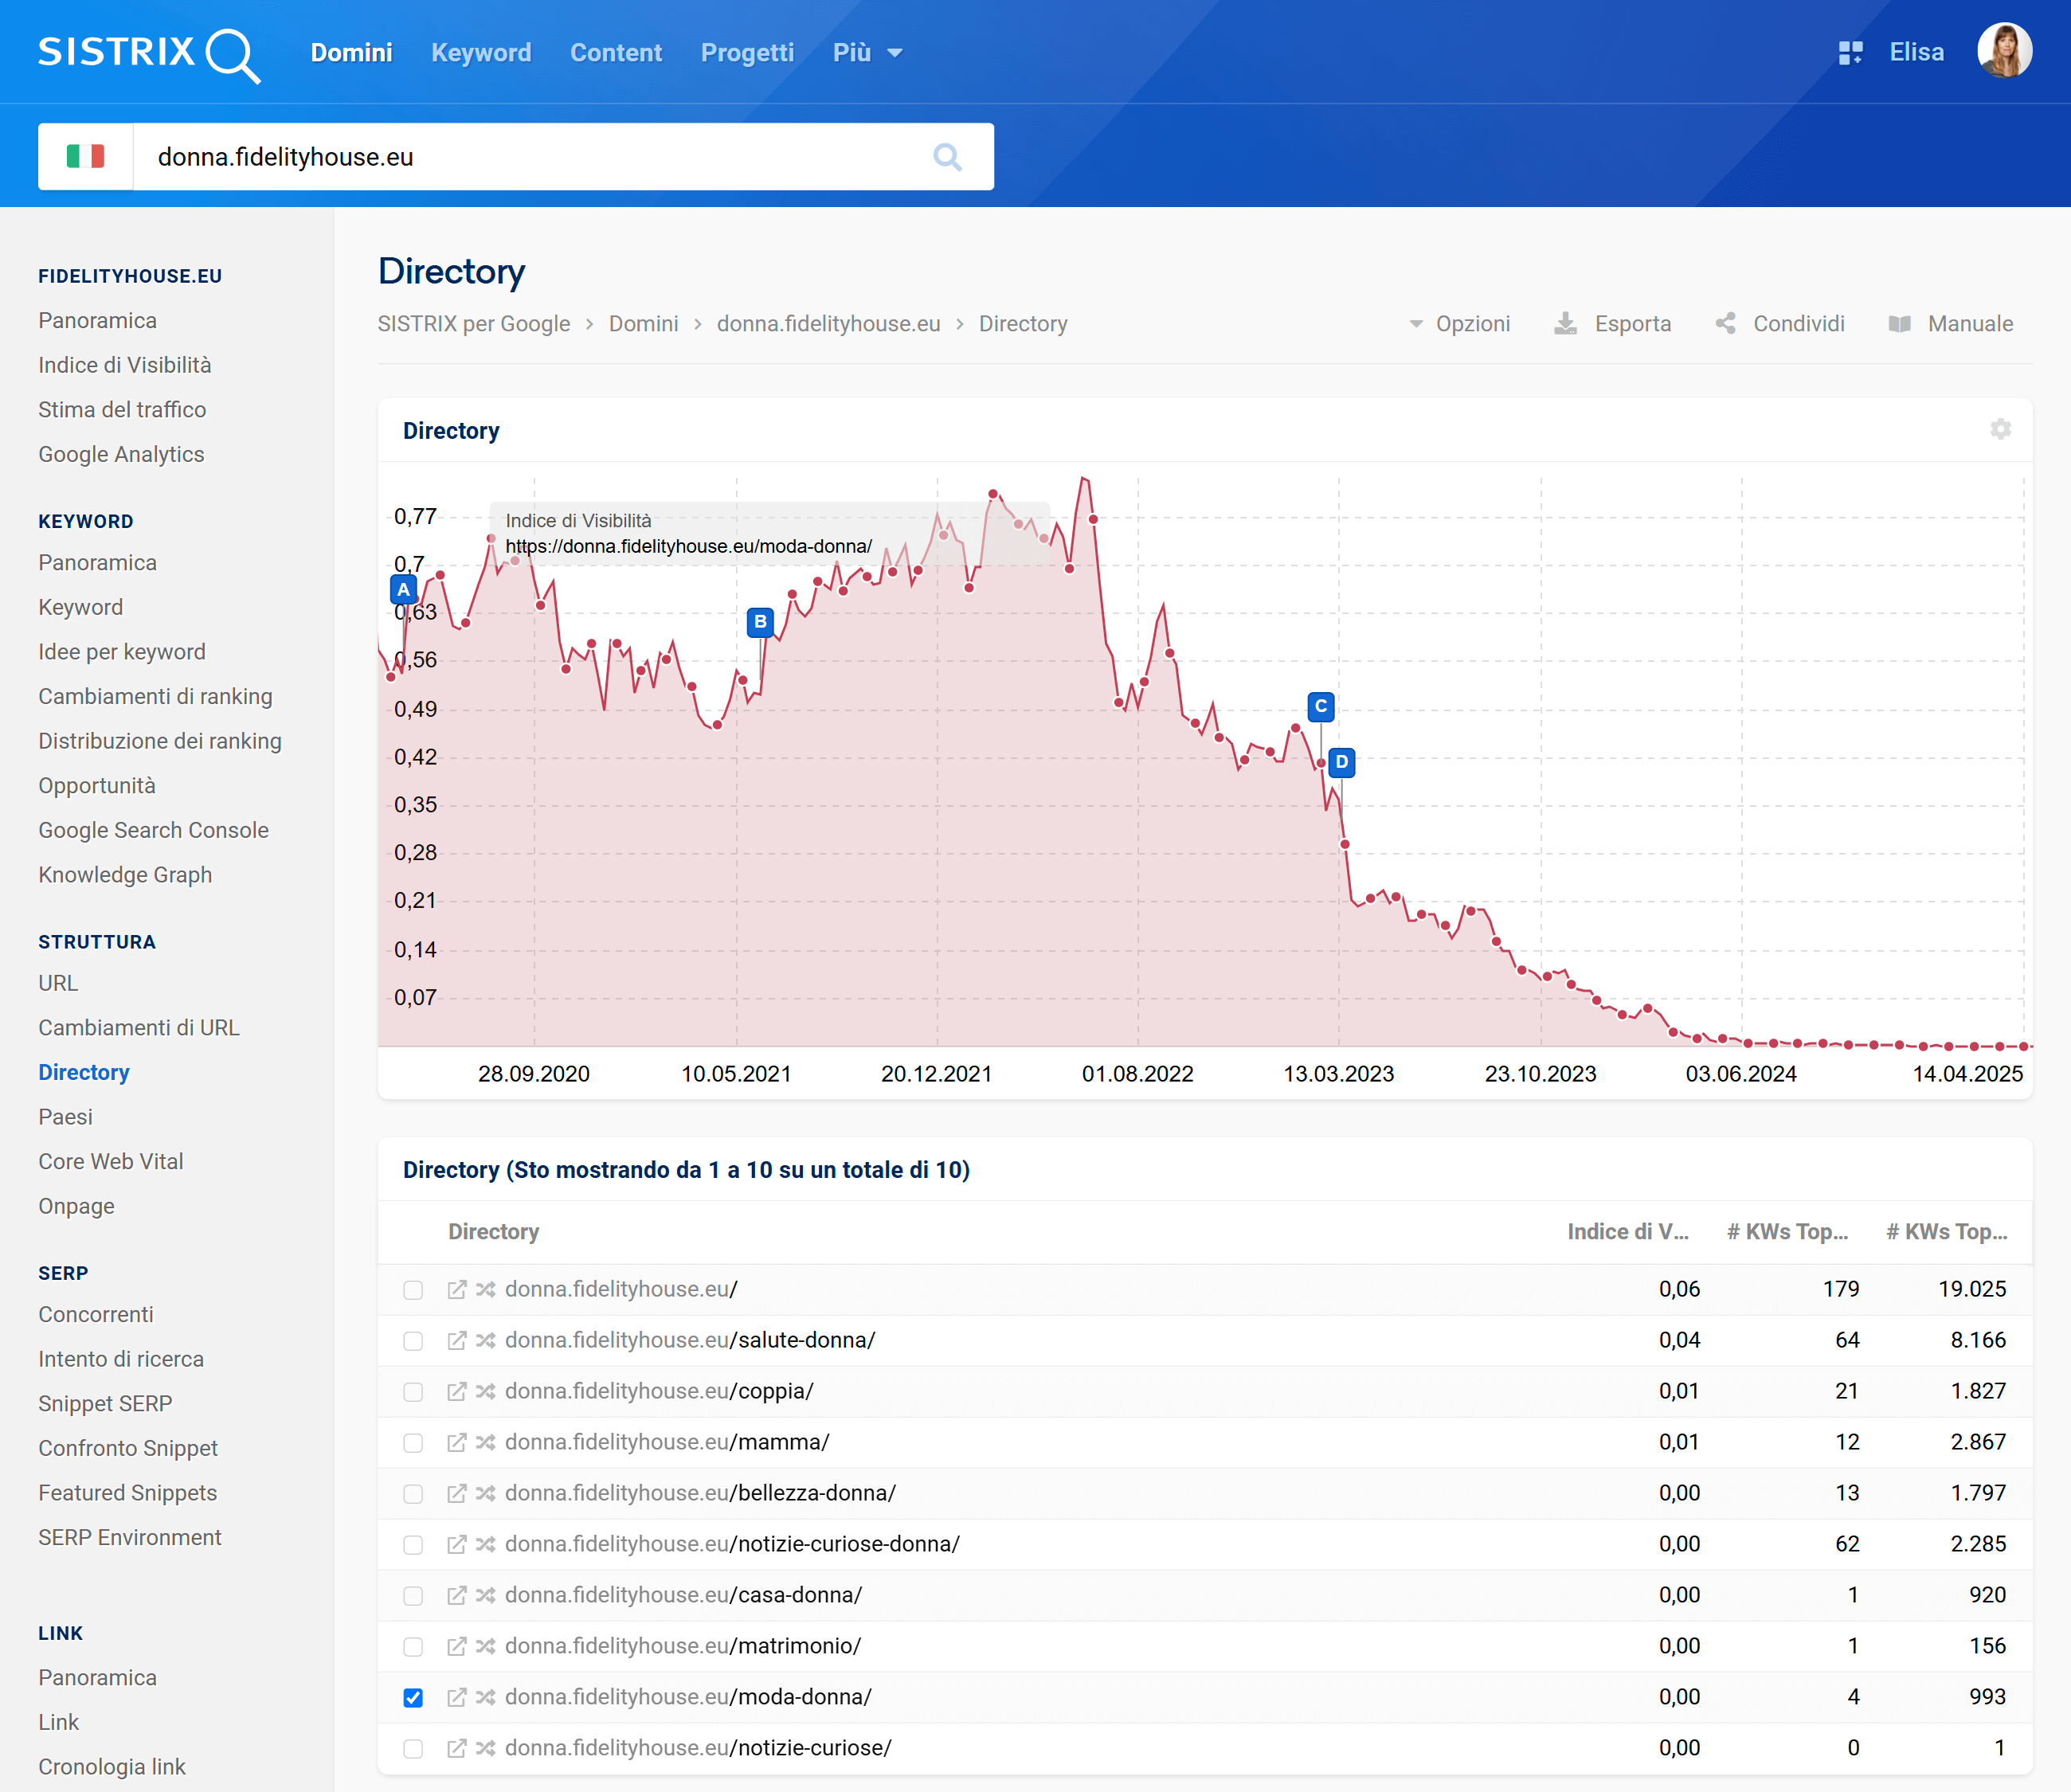Check the mamma row checkbox
Screen dimensions: 2071x1792
[x=413, y=1443]
